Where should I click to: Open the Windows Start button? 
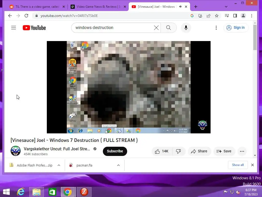click(x=6, y=192)
